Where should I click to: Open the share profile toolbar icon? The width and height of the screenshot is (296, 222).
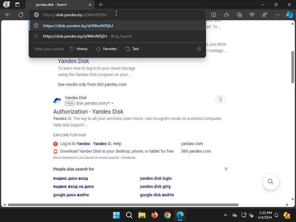click(265, 15)
